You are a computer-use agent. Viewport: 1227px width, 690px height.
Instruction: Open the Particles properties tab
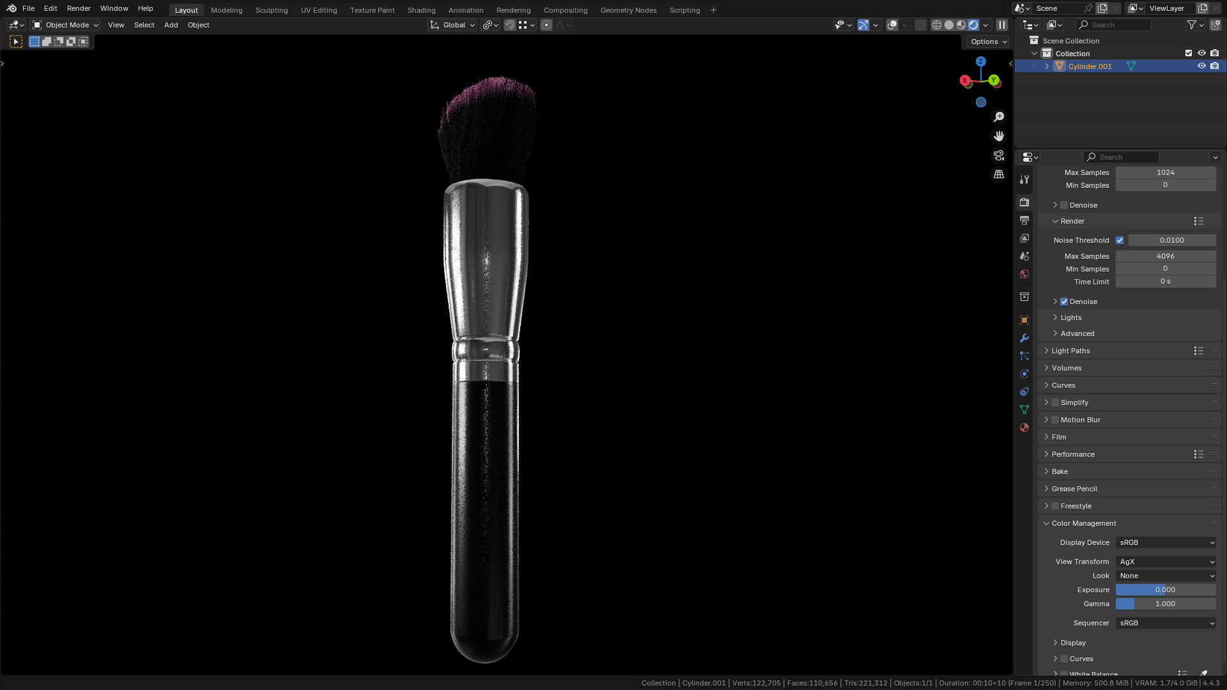pyautogui.click(x=1024, y=355)
